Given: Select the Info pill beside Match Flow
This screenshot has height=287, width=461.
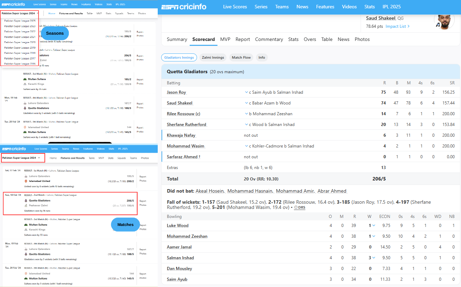Looking at the screenshot, I should pyautogui.click(x=262, y=58).
